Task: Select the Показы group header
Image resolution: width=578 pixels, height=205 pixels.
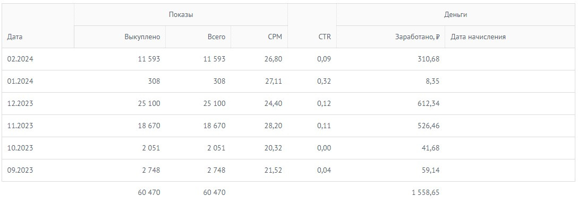Action: click(181, 15)
